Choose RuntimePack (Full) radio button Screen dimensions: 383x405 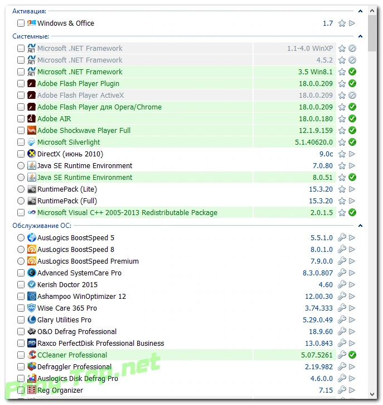pos(21,201)
